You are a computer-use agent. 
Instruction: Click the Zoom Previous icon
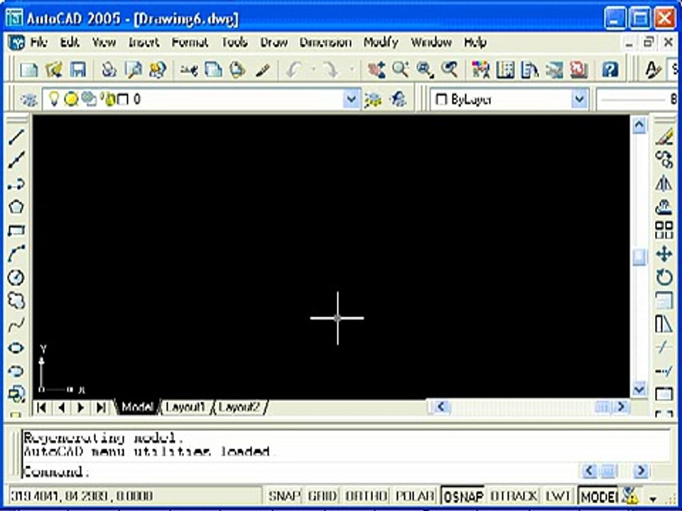coord(450,70)
